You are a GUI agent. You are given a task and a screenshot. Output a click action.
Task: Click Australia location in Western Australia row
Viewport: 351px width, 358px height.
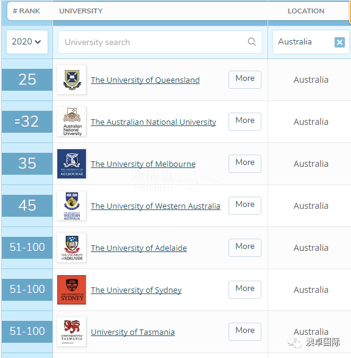pos(311,206)
